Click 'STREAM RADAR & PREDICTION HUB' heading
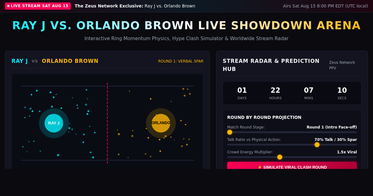The image size is (373, 196). pyautogui.click(x=271, y=65)
